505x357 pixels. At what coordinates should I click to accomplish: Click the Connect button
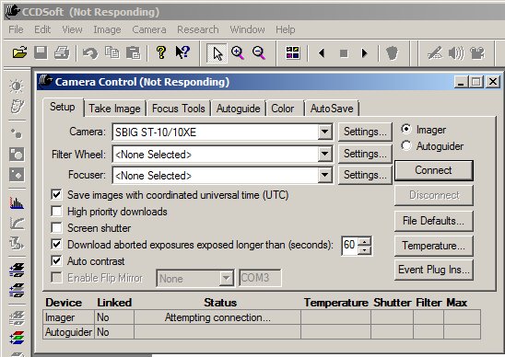433,170
